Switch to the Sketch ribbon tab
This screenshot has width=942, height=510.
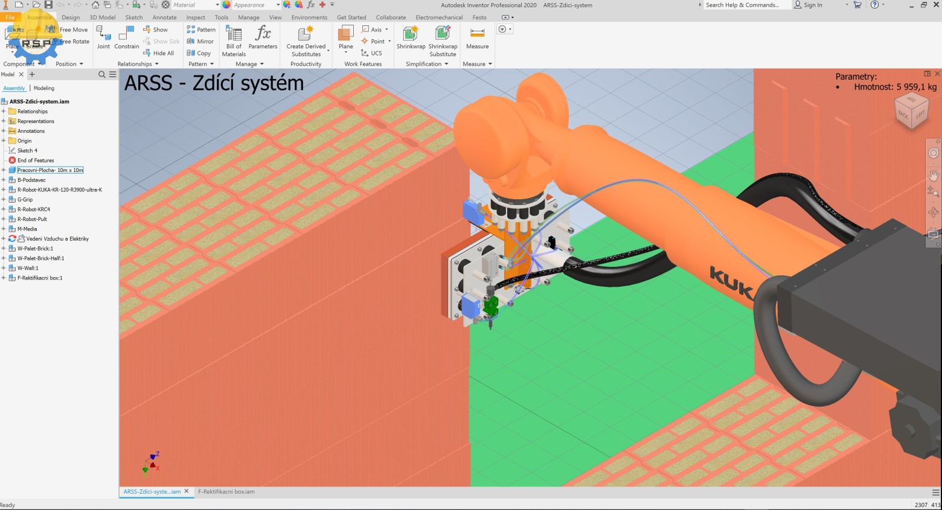(134, 18)
